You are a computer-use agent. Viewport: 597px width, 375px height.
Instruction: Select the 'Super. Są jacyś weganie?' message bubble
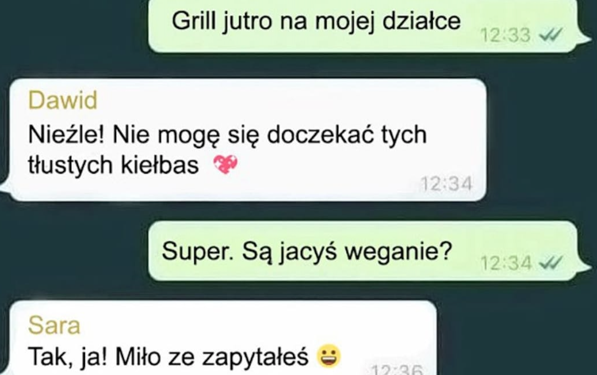(364, 251)
